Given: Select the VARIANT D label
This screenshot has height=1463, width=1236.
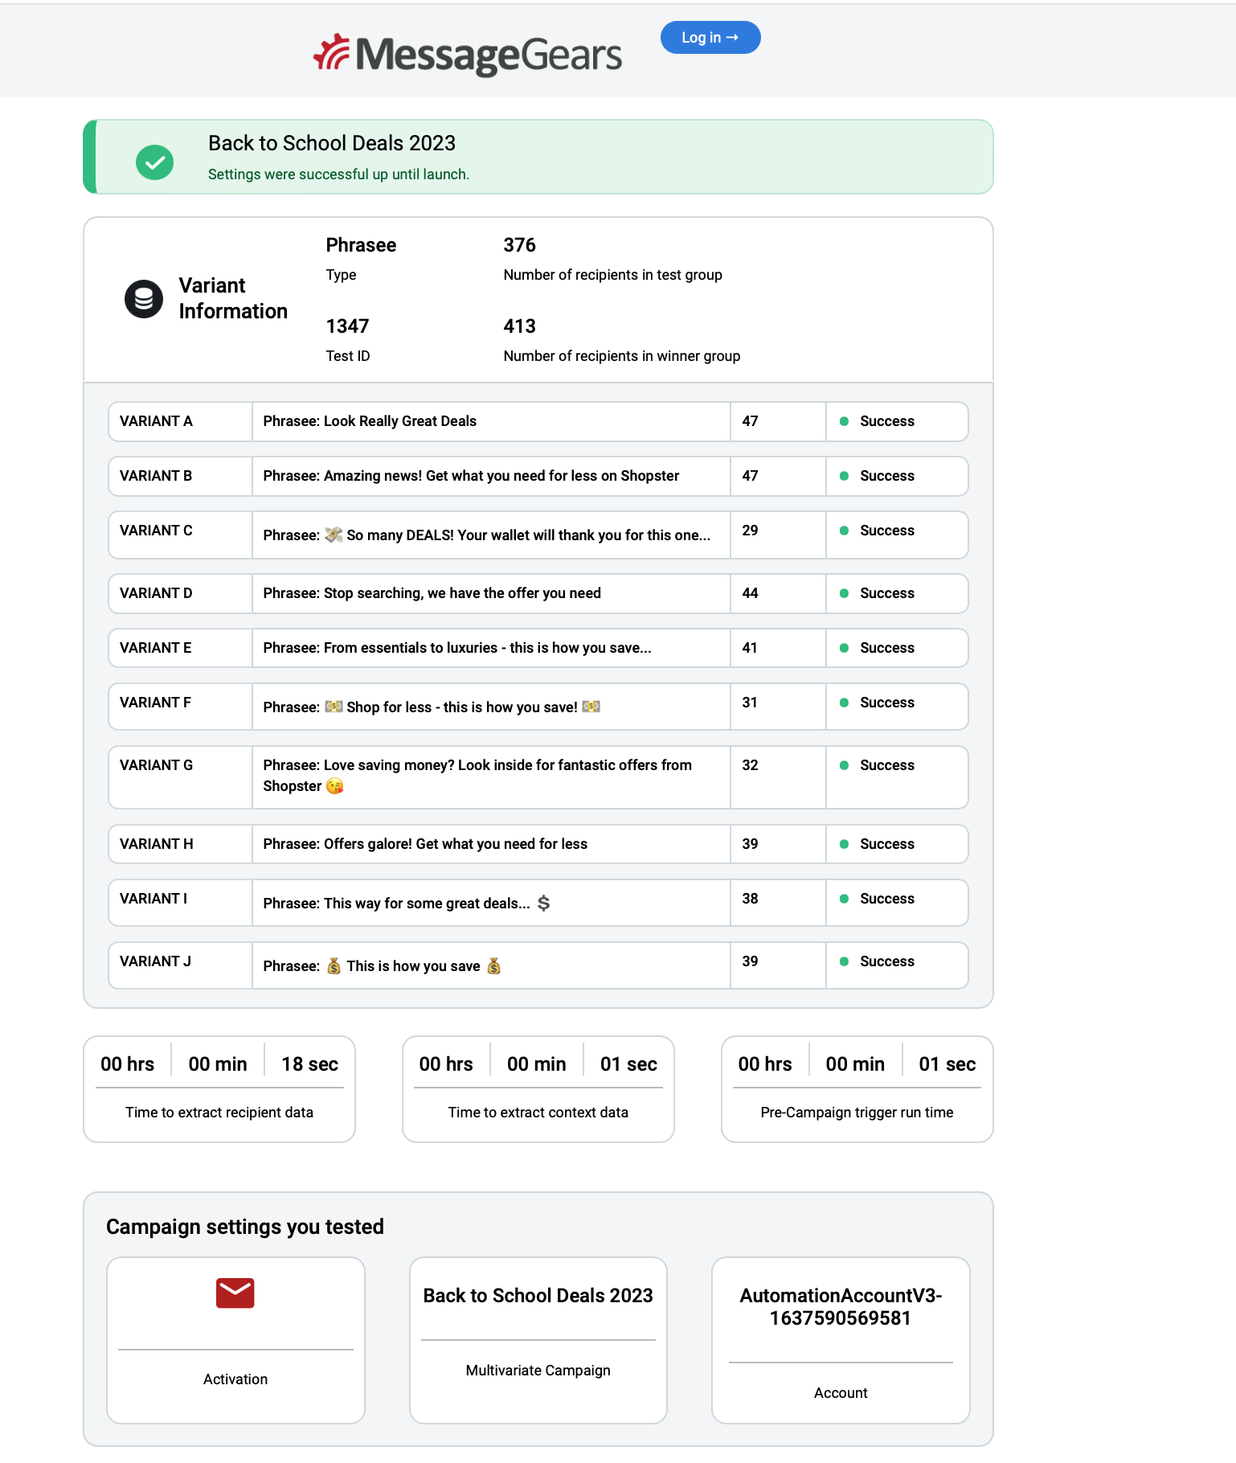Looking at the screenshot, I should coord(156,593).
